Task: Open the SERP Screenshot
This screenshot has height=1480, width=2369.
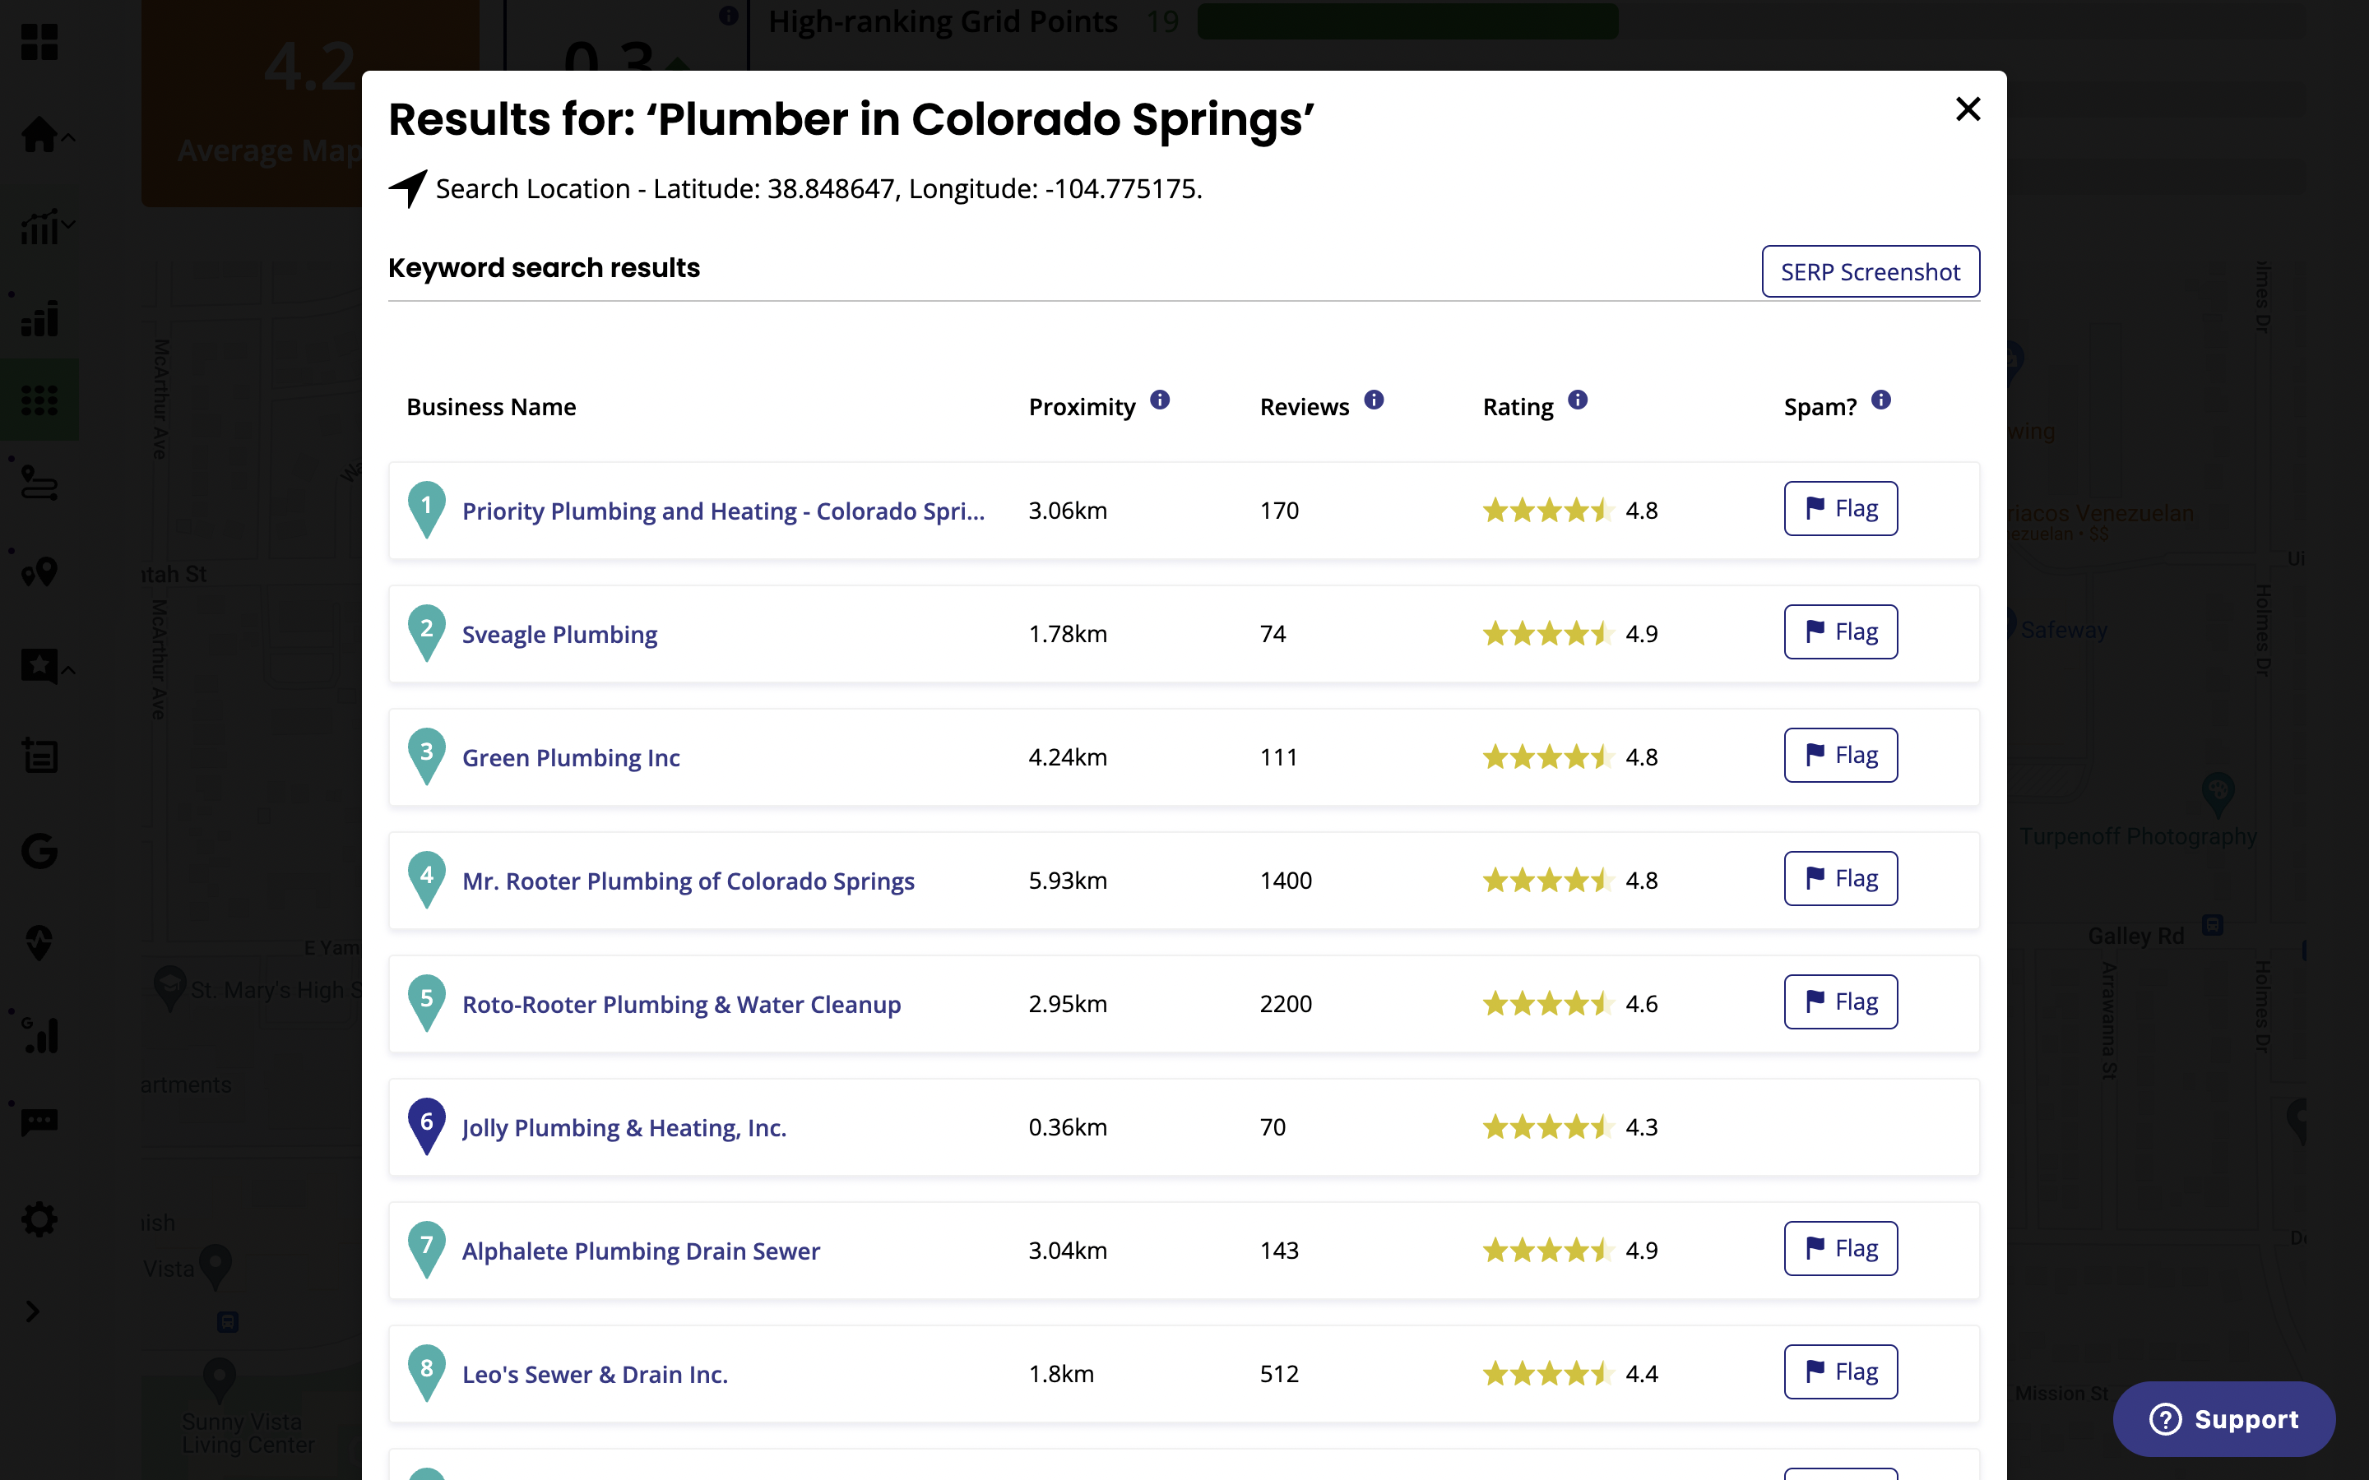Action: tap(1870, 271)
